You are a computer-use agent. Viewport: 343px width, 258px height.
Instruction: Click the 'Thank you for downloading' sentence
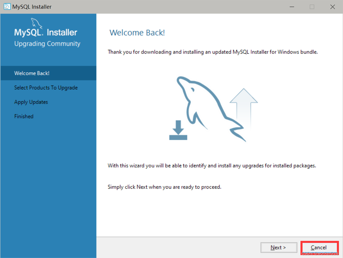click(x=213, y=52)
